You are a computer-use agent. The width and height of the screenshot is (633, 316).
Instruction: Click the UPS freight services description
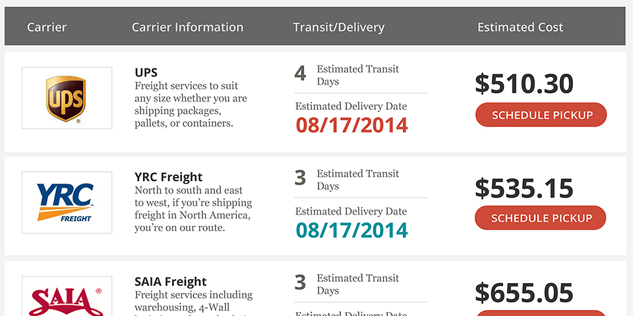(191, 104)
